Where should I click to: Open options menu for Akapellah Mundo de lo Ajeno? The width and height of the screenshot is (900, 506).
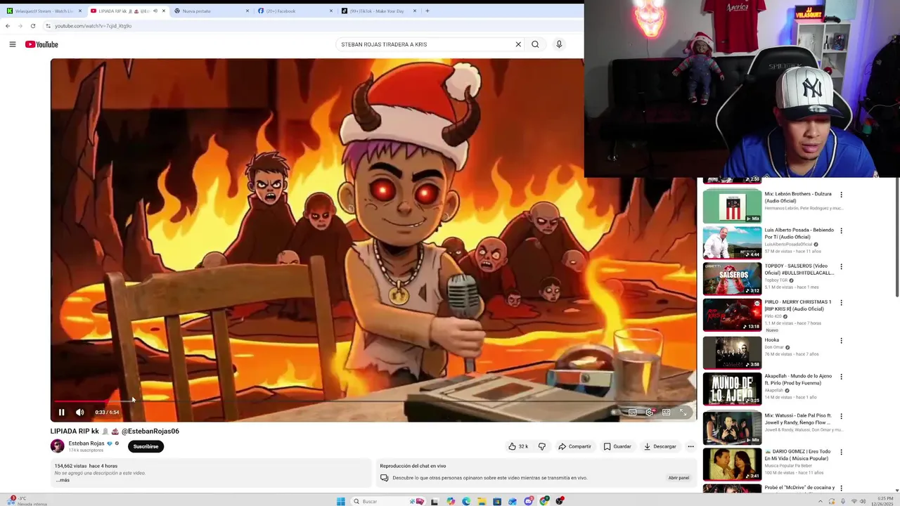(841, 377)
